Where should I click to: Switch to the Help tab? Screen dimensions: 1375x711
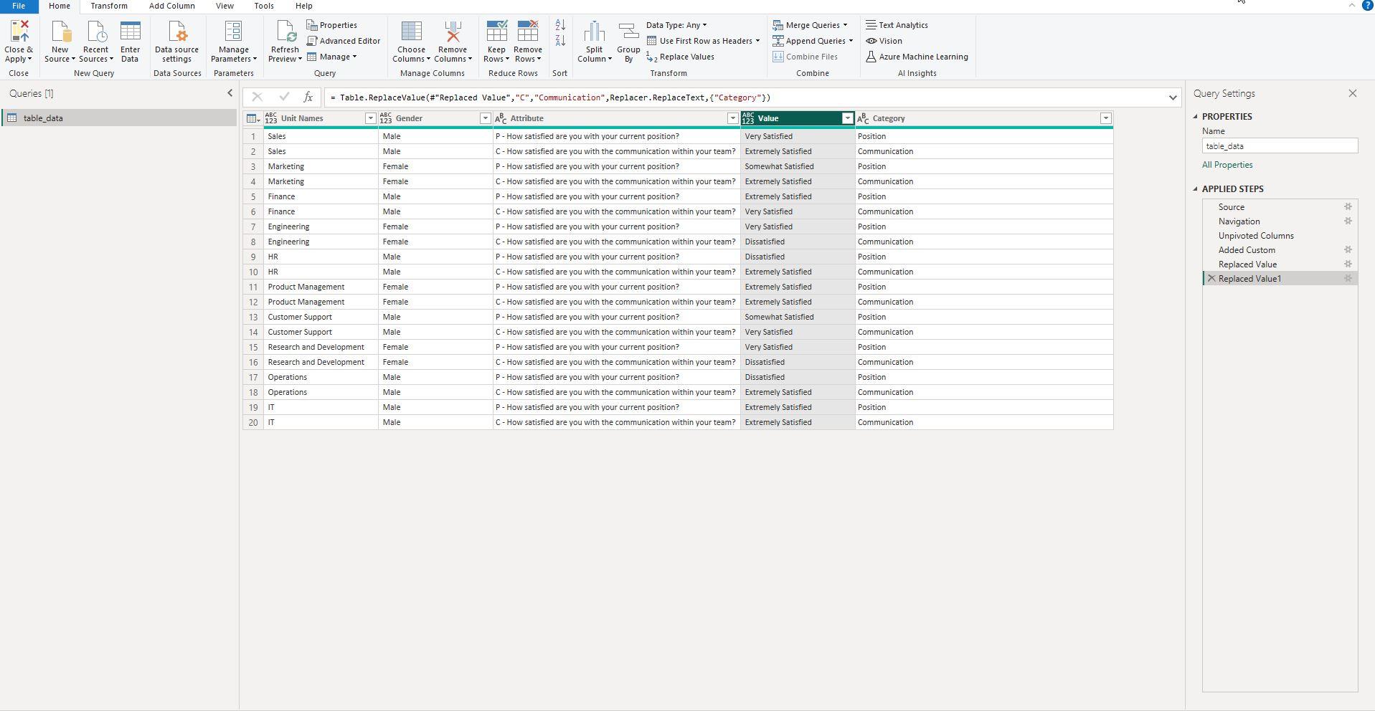pos(304,6)
